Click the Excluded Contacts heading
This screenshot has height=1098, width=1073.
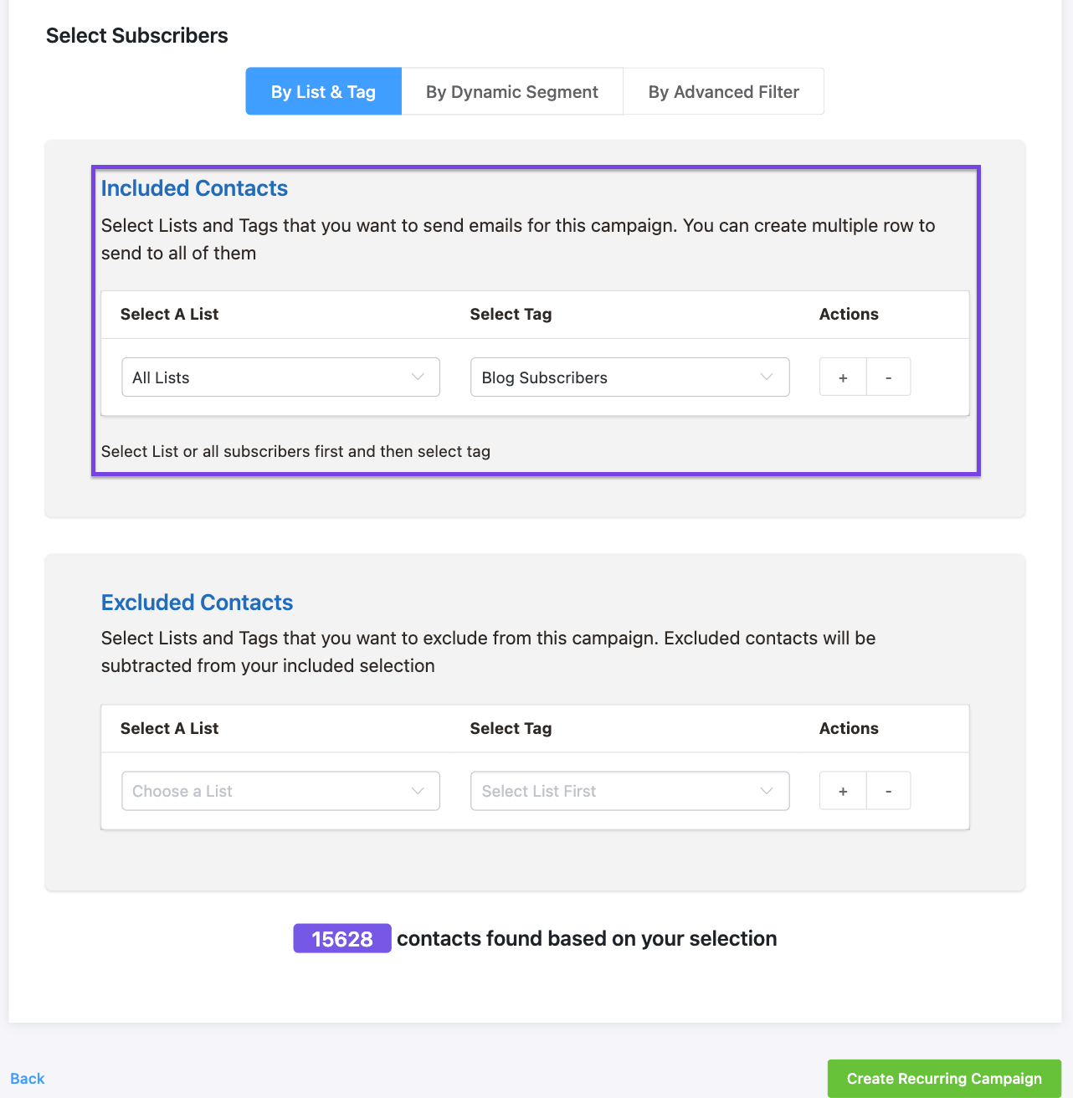click(x=197, y=603)
